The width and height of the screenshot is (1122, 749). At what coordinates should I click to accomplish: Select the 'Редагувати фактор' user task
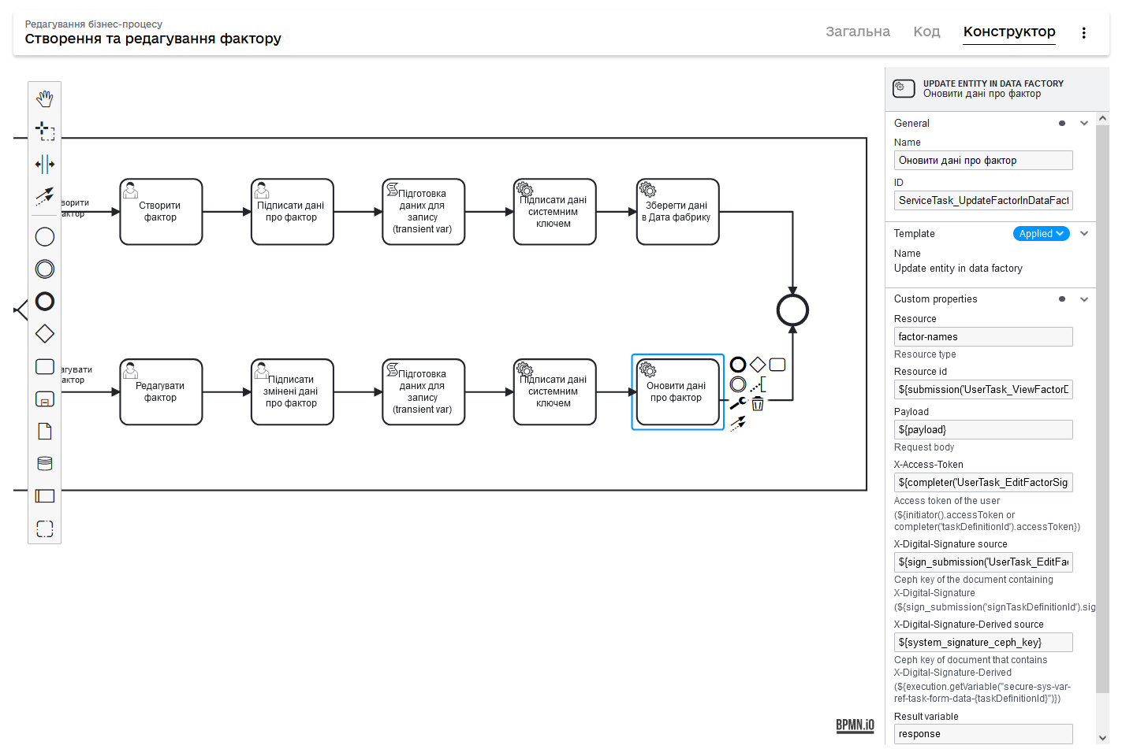tap(161, 392)
